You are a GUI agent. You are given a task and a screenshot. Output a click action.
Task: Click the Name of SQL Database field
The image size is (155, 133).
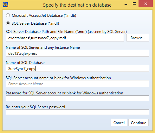tap(77, 68)
